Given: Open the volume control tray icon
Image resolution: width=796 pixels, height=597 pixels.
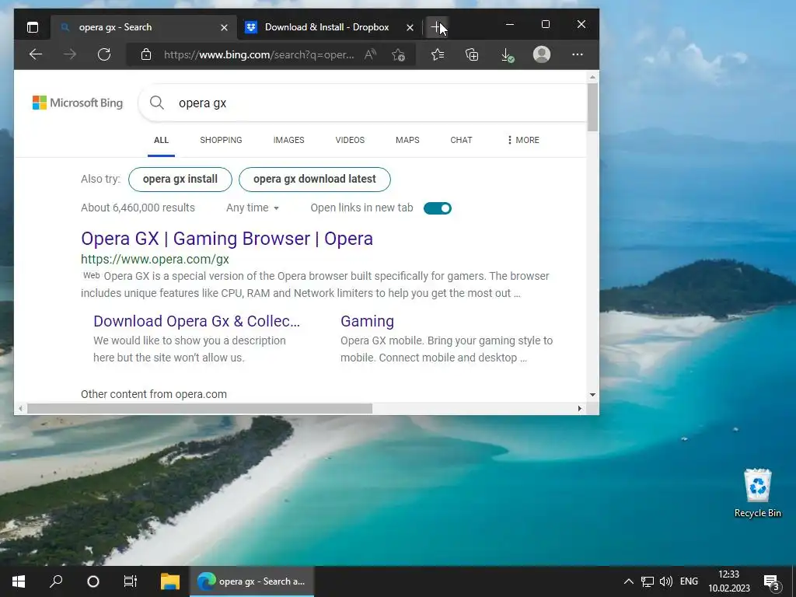Looking at the screenshot, I should 665,581.
